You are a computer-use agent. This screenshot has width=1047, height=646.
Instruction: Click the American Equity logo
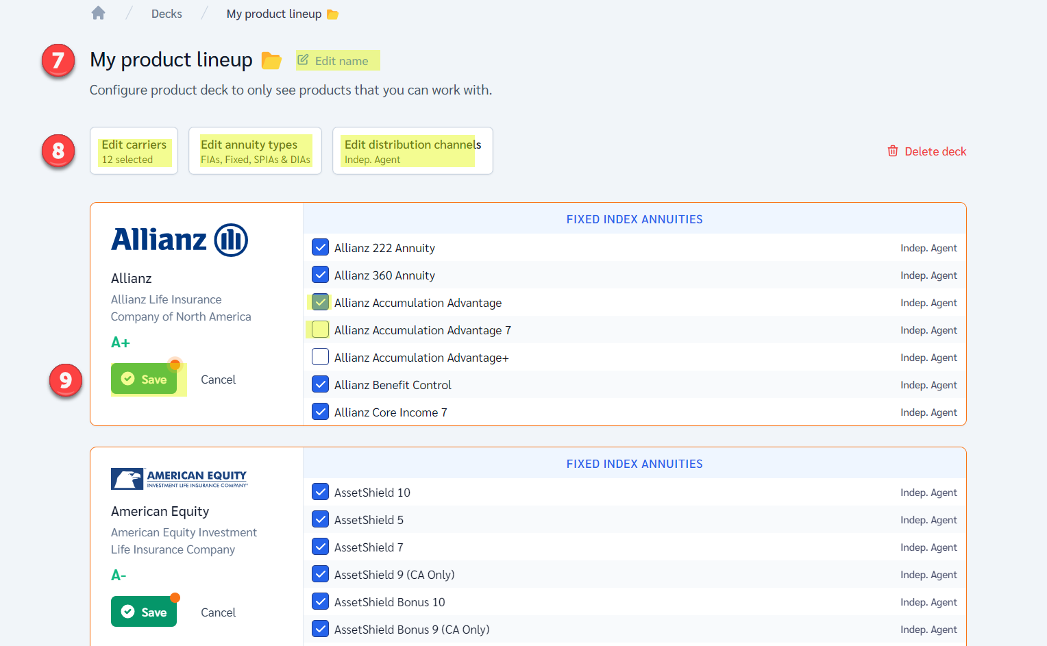(180, 479)
